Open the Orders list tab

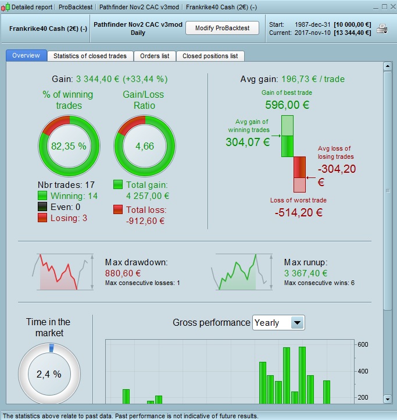coord(155,56)
